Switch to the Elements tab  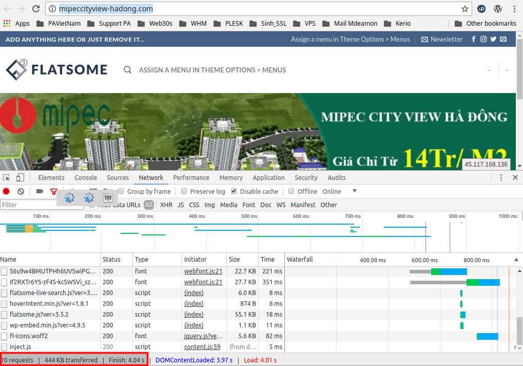pyautogui.click(x=51, y=178)
